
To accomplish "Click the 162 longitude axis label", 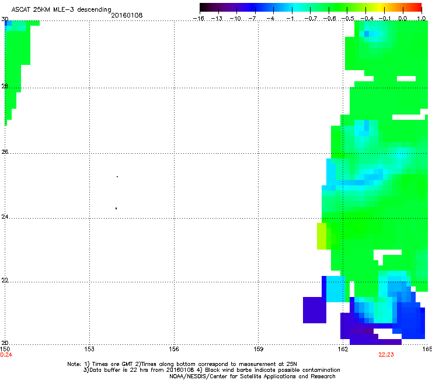I will (343, 349).
